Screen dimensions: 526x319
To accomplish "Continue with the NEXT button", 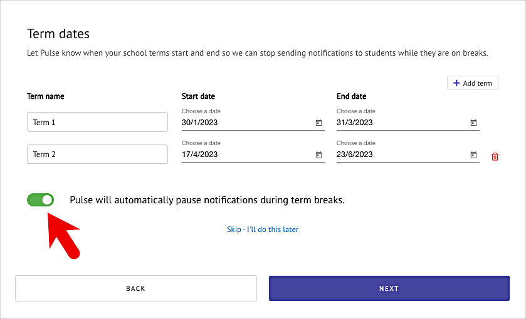I will pos(389,288).
